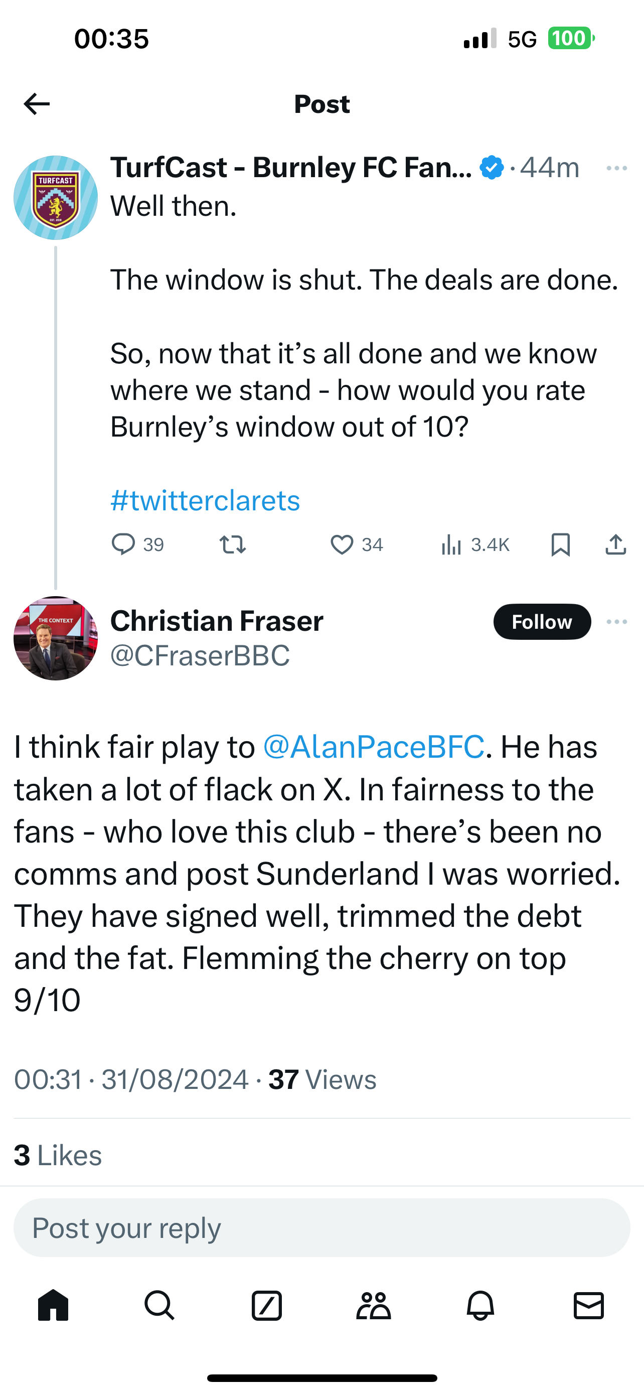The height and width of the screenshot is (1394, 644).
Task: Open the Search tab
Action: coord(159,1306)
